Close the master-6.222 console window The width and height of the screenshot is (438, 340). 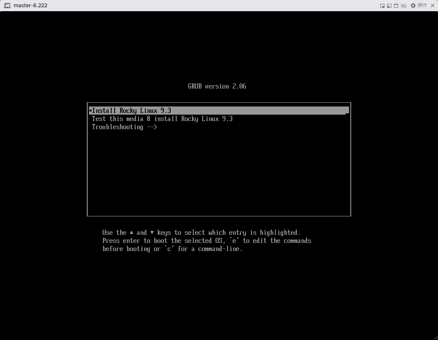pyautogui.click(x=432, y=5)
